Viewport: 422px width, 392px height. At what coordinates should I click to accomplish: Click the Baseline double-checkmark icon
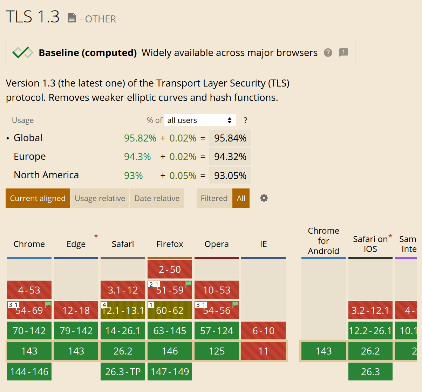pyautogui.click(x=23, y=53)
